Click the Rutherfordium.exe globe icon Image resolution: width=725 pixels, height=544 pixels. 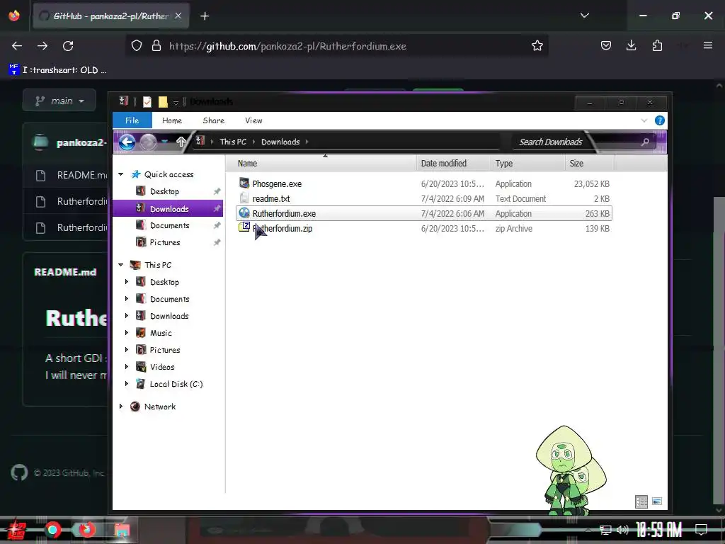point(244,212)
